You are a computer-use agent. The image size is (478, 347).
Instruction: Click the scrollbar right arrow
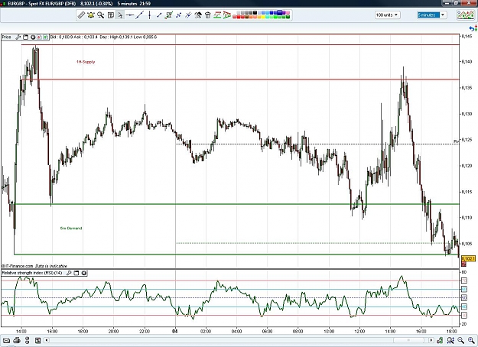pyautogui.click(x=431, y=340)
